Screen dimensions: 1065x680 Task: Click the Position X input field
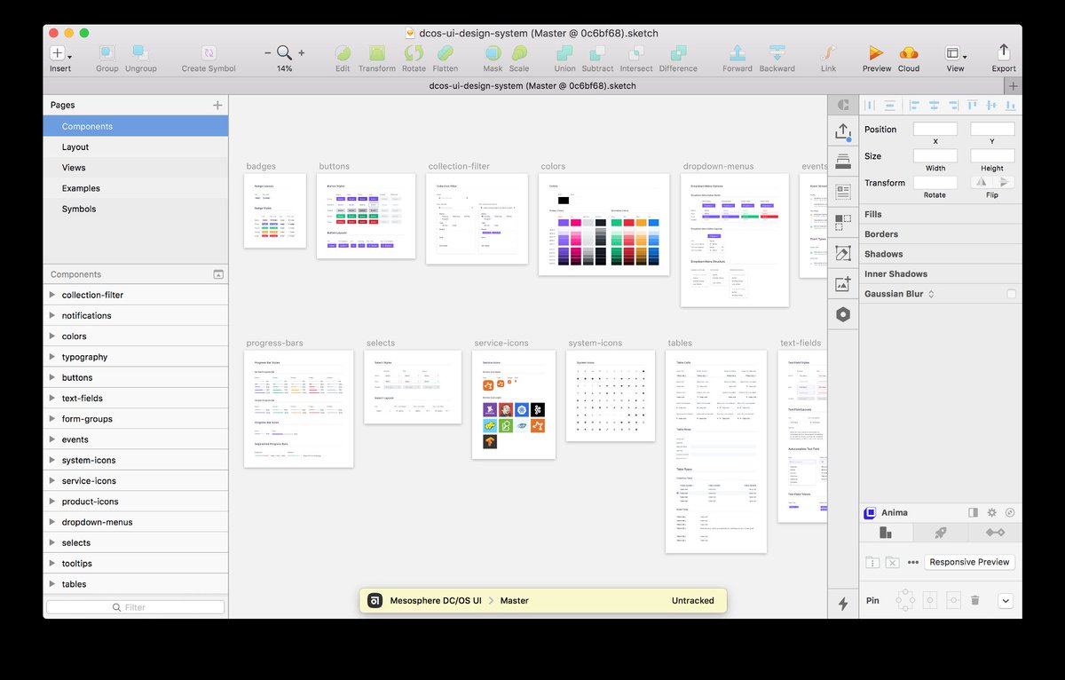(935, 130)
